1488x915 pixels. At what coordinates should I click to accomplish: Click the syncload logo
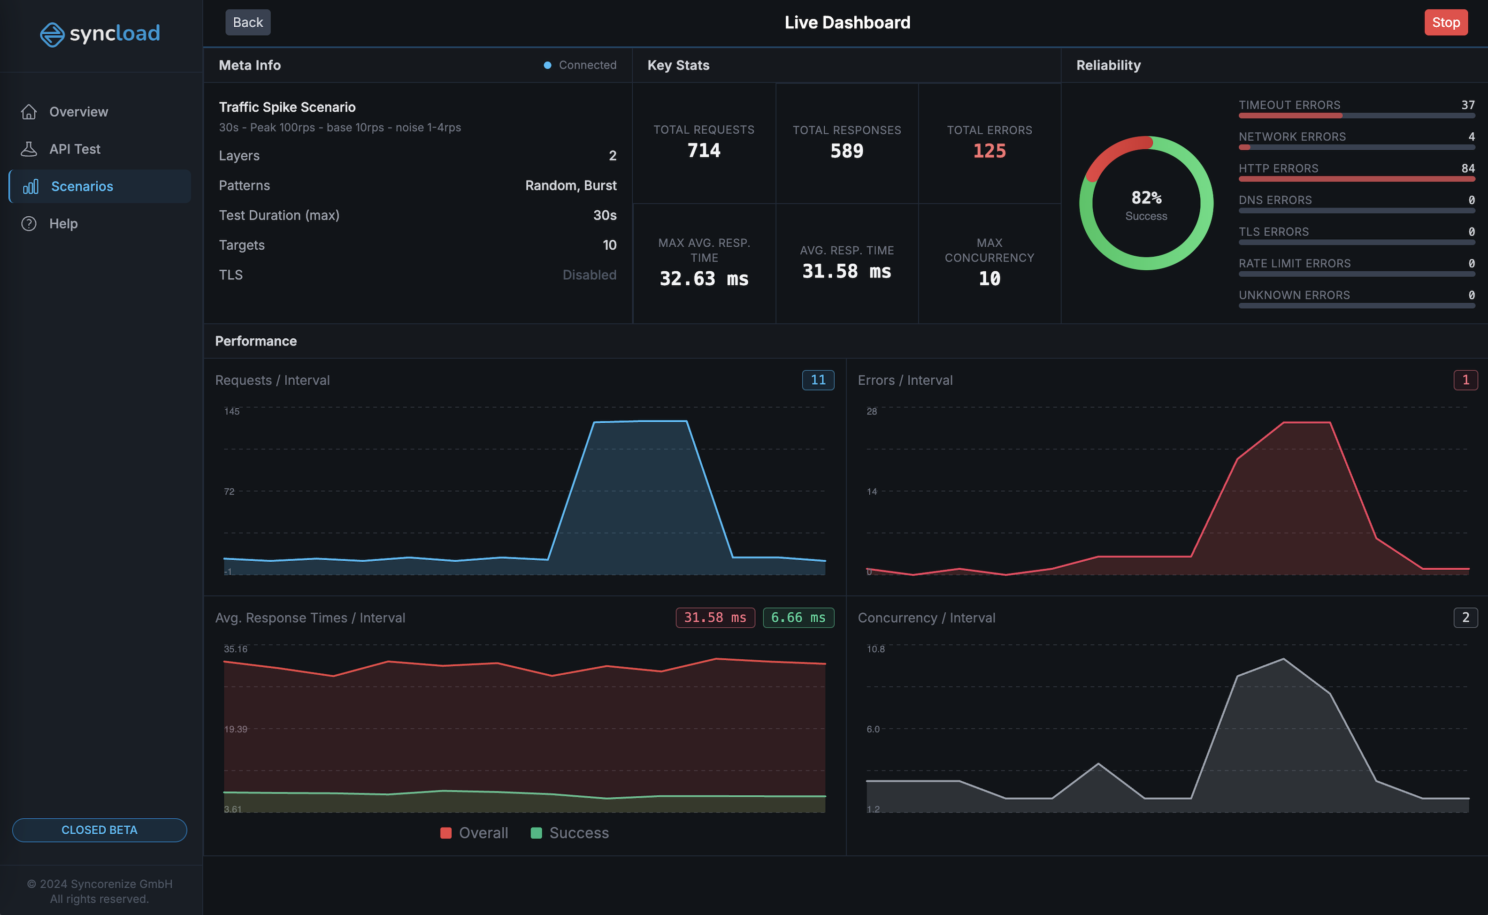100,34
